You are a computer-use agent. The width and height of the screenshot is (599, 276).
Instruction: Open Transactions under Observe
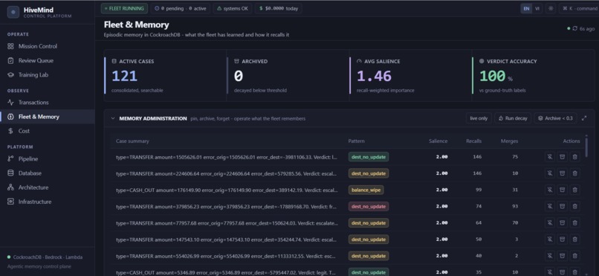[48, 103]
